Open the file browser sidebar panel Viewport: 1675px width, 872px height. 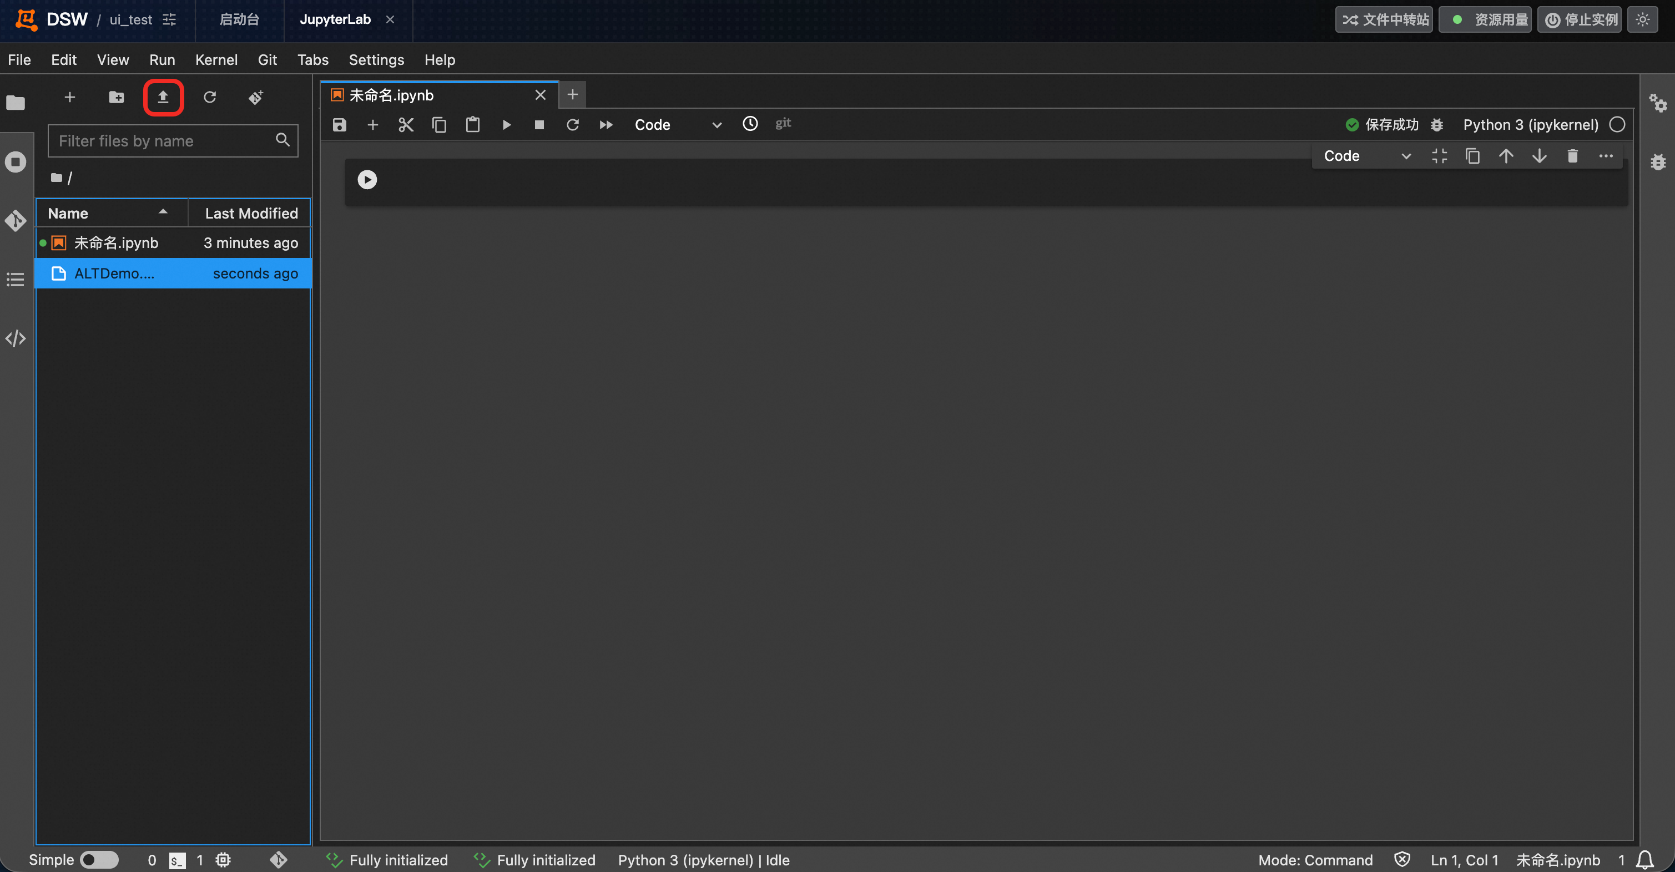[x=16, y=103]
